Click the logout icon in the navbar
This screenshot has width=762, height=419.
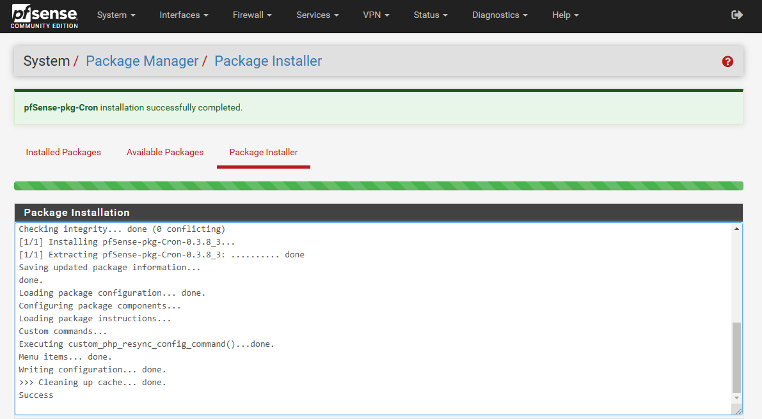(737, 15)
